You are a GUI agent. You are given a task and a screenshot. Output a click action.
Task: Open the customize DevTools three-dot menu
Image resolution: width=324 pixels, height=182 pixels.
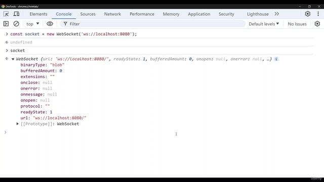click(318, 14)
